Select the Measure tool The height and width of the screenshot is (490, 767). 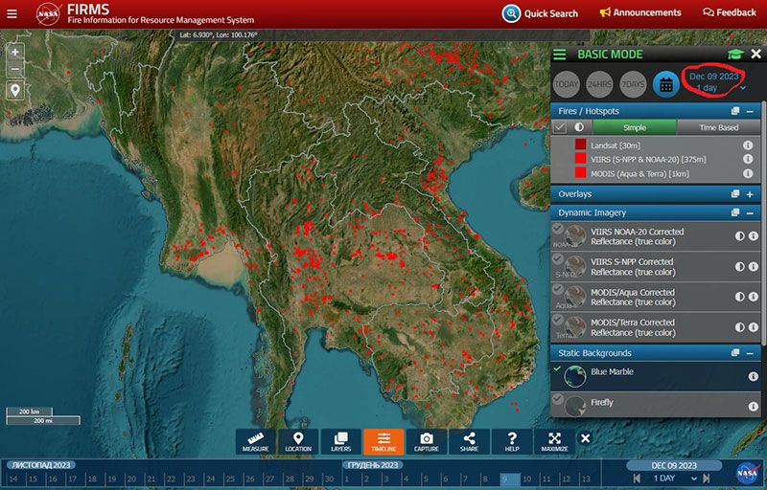click(255, 442)
